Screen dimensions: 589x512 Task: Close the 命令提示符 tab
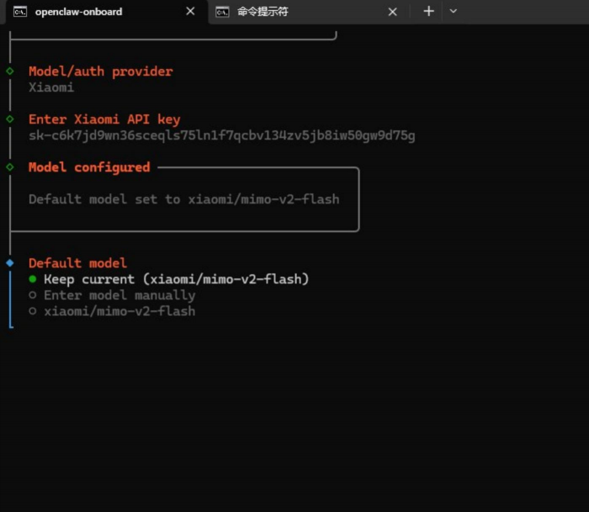point(392,12)
